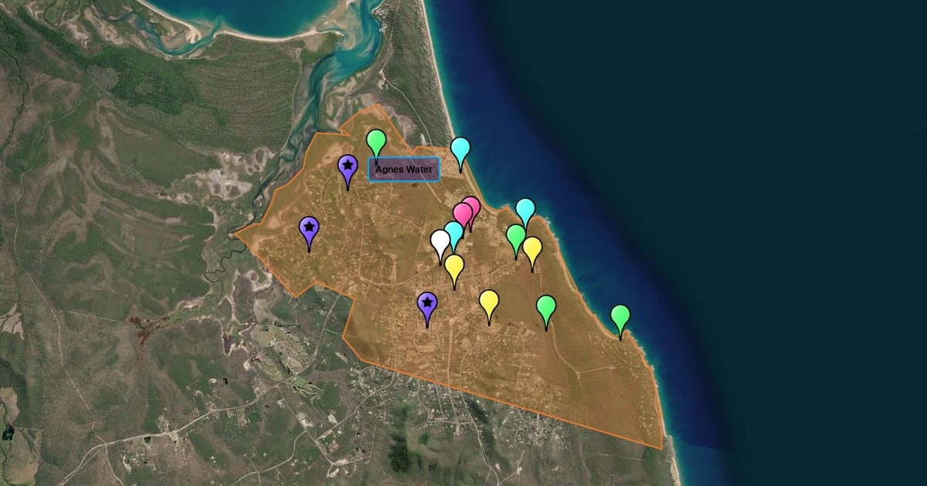Click the front pink pin
927x486 pixels.
463,214
